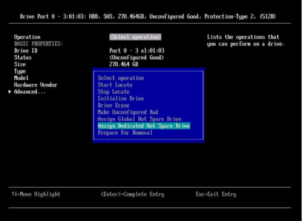This screenshot has height=221, width=302.
Task: Select 'Assign Global Hot Spare Drive'
Action: [139, 119]
